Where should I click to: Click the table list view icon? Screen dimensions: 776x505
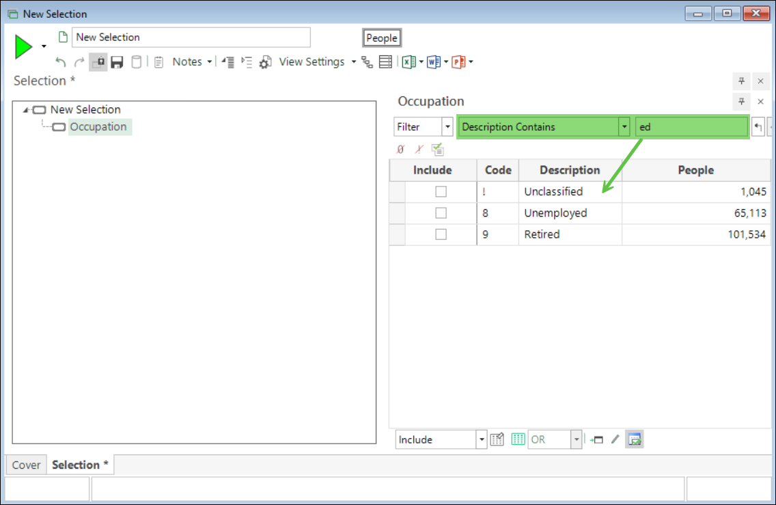(385, 62)
